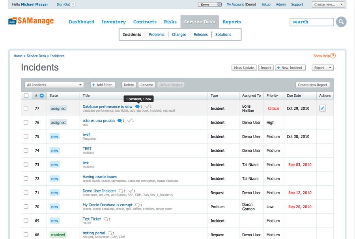Screen dimensions: 355x239
Task: Click the magnifier search button
Action: point(341,22)
